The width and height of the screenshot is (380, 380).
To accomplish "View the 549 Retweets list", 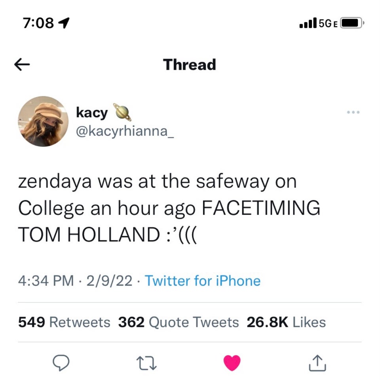I will (x=64, y=322).
